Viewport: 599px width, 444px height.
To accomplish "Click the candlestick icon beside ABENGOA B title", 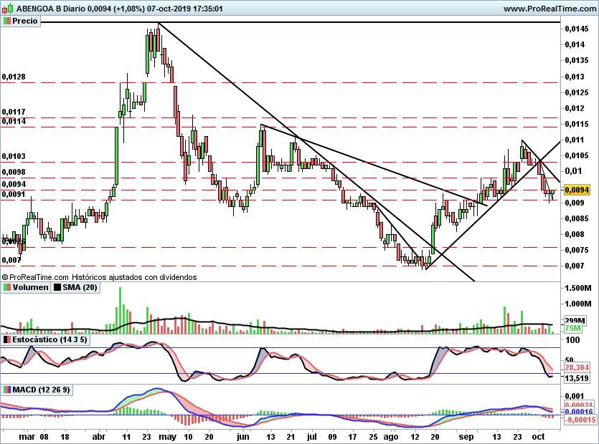I will [8, 8].
